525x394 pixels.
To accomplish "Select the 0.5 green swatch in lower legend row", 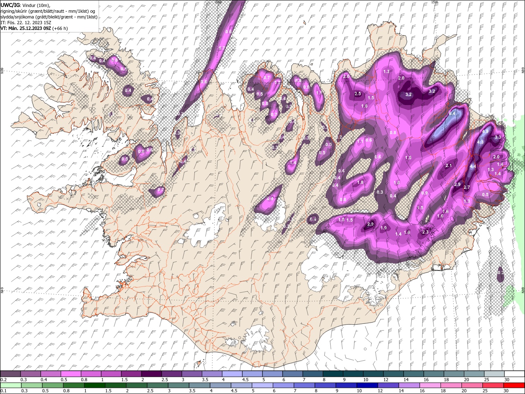I will (x=52, y=385).
